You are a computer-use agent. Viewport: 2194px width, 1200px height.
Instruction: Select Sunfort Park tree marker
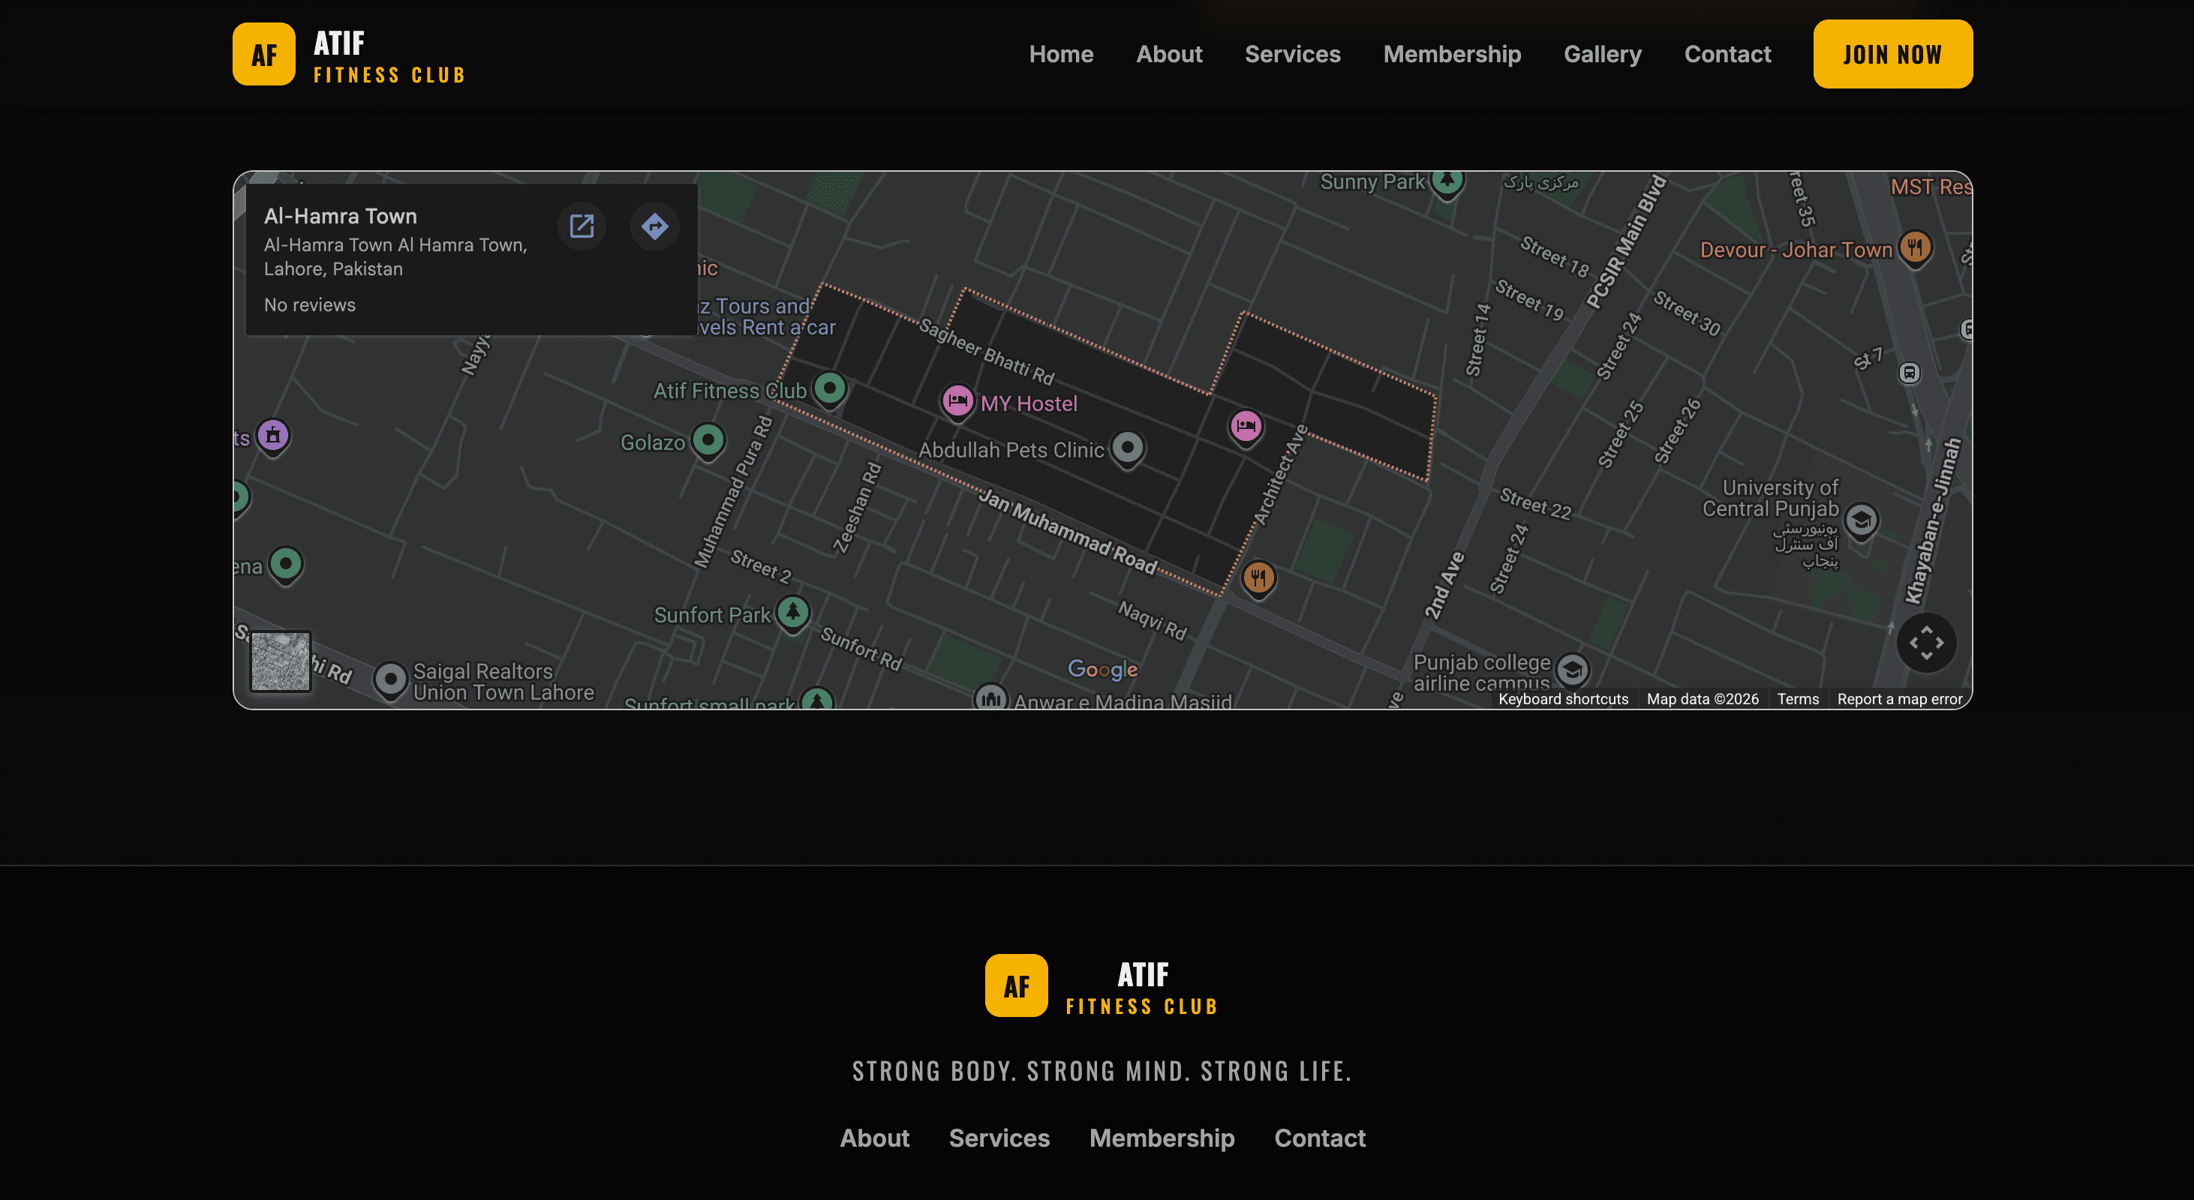coord(793,613)
